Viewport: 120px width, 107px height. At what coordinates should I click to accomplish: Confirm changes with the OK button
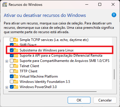pos(79,100)
